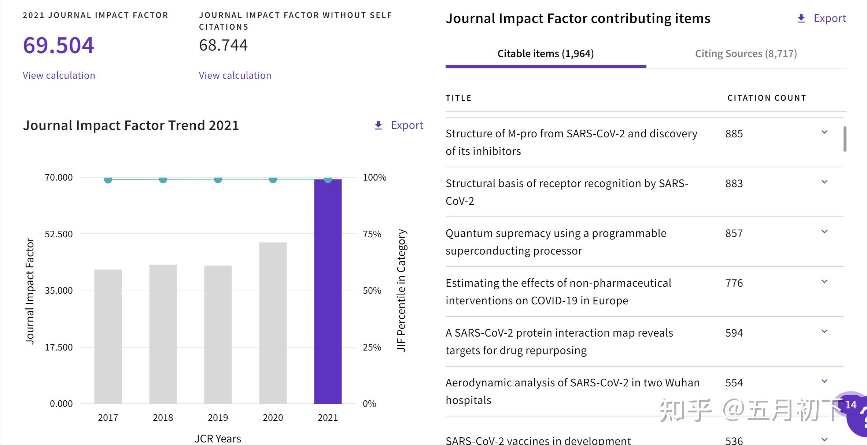Click the 2017 percentile data point on the line
The height and width of the screenshot is (445, 867).
click(x=108, y=180)
